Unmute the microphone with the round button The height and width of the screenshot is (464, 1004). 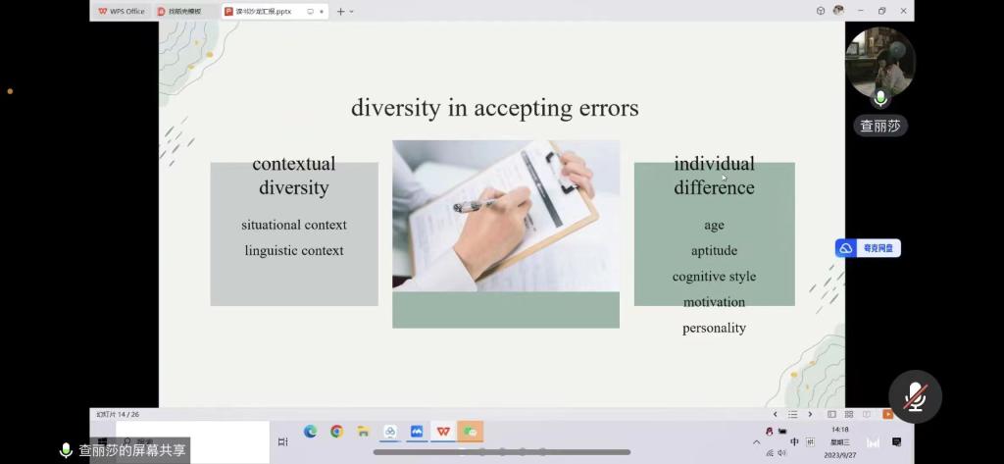pyautogui.click(x=915, y=396)
